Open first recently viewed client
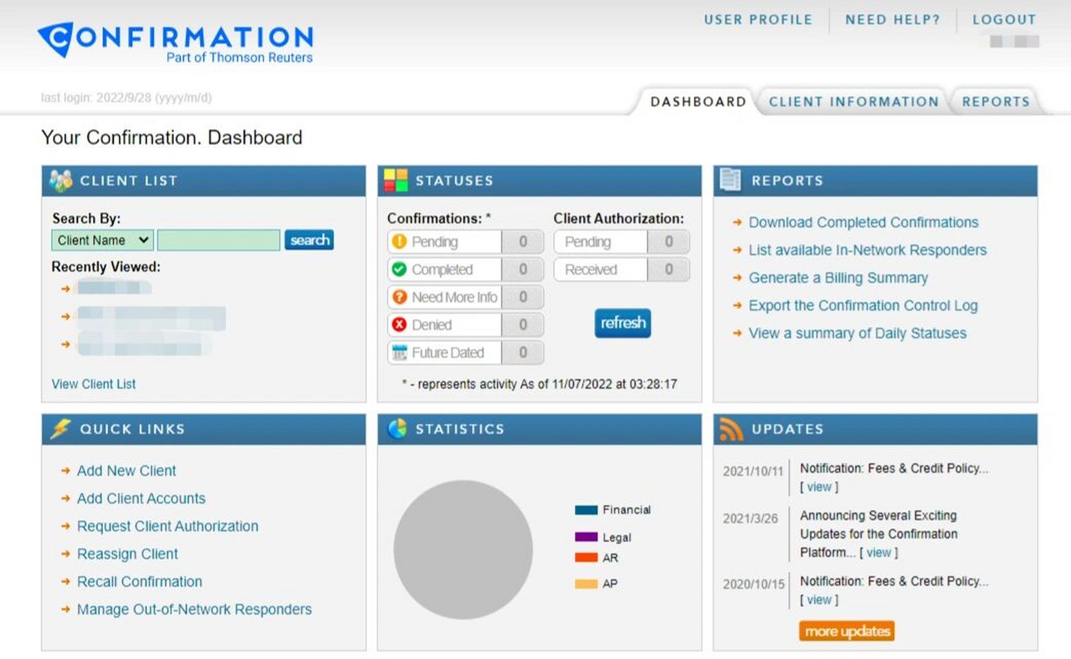 pos(114,288)
